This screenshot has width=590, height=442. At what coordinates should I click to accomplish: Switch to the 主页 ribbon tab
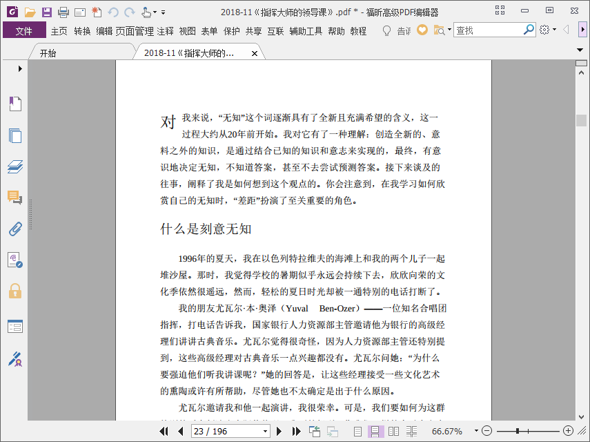[x=59, y=31]
